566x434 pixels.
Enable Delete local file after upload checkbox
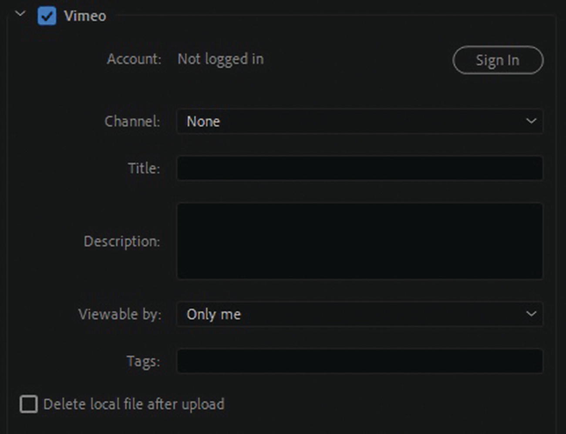[x=29, y=404]
